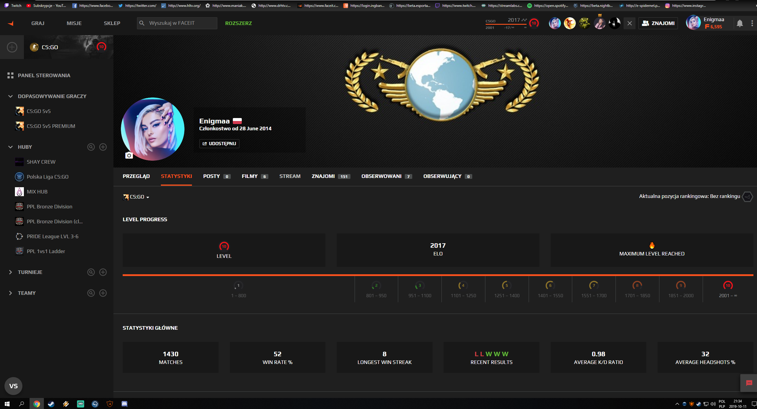
Task: Click the UDOSTĘPNIJ share button
Action: [219, 144]
